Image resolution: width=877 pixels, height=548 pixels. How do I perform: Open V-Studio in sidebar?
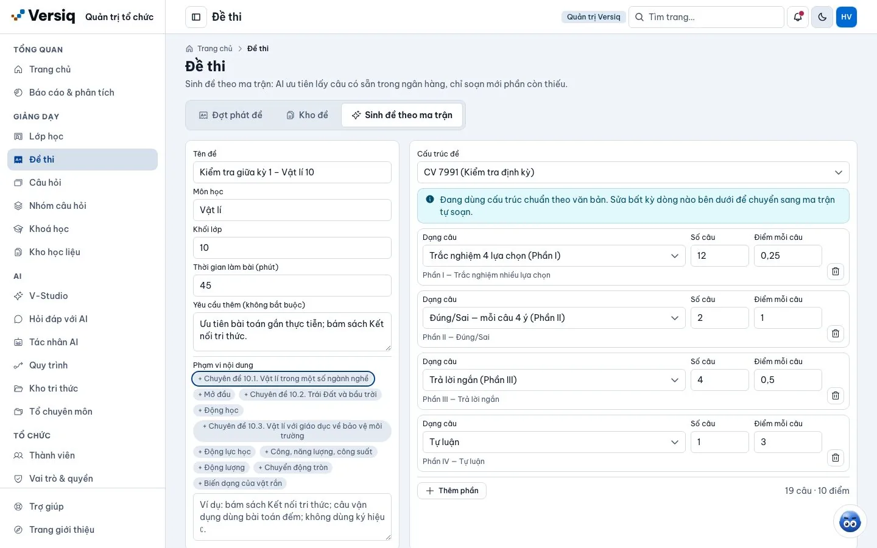(x=83, y=296)
